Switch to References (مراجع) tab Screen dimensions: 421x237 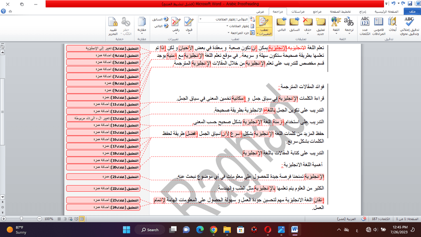tap(317, 12)
